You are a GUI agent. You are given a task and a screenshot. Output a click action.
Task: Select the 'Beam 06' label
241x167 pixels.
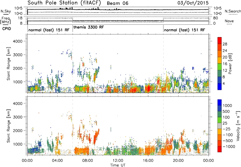pos(117,3)
